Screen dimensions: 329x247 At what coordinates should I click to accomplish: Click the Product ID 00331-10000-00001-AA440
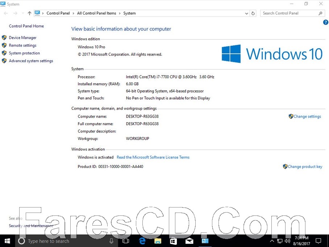(111, 166)
